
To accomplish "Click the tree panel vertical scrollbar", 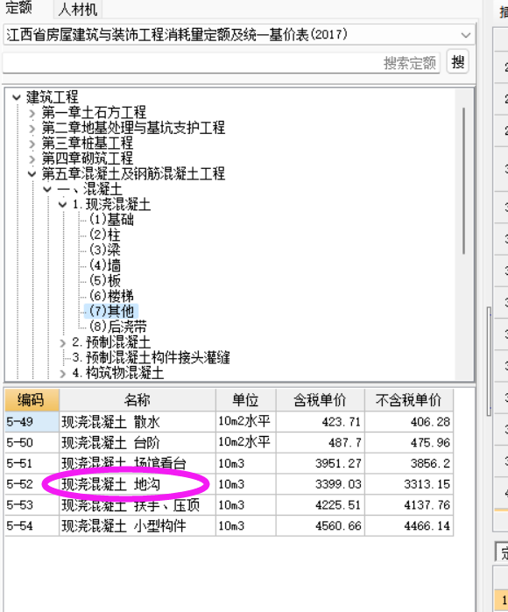I will [464, 181].
